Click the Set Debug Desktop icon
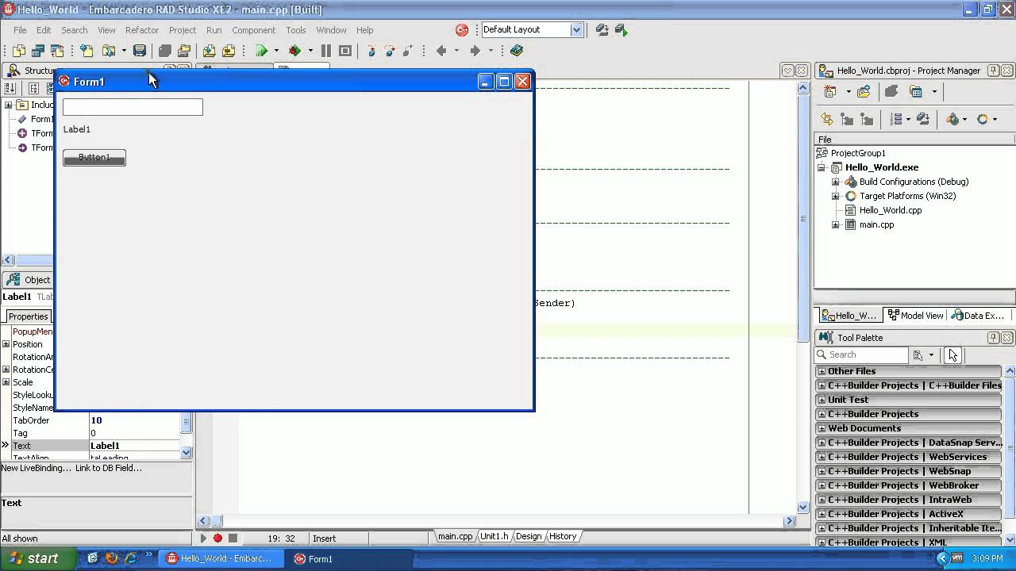The image size is (1016, 571). pos(622,30)
